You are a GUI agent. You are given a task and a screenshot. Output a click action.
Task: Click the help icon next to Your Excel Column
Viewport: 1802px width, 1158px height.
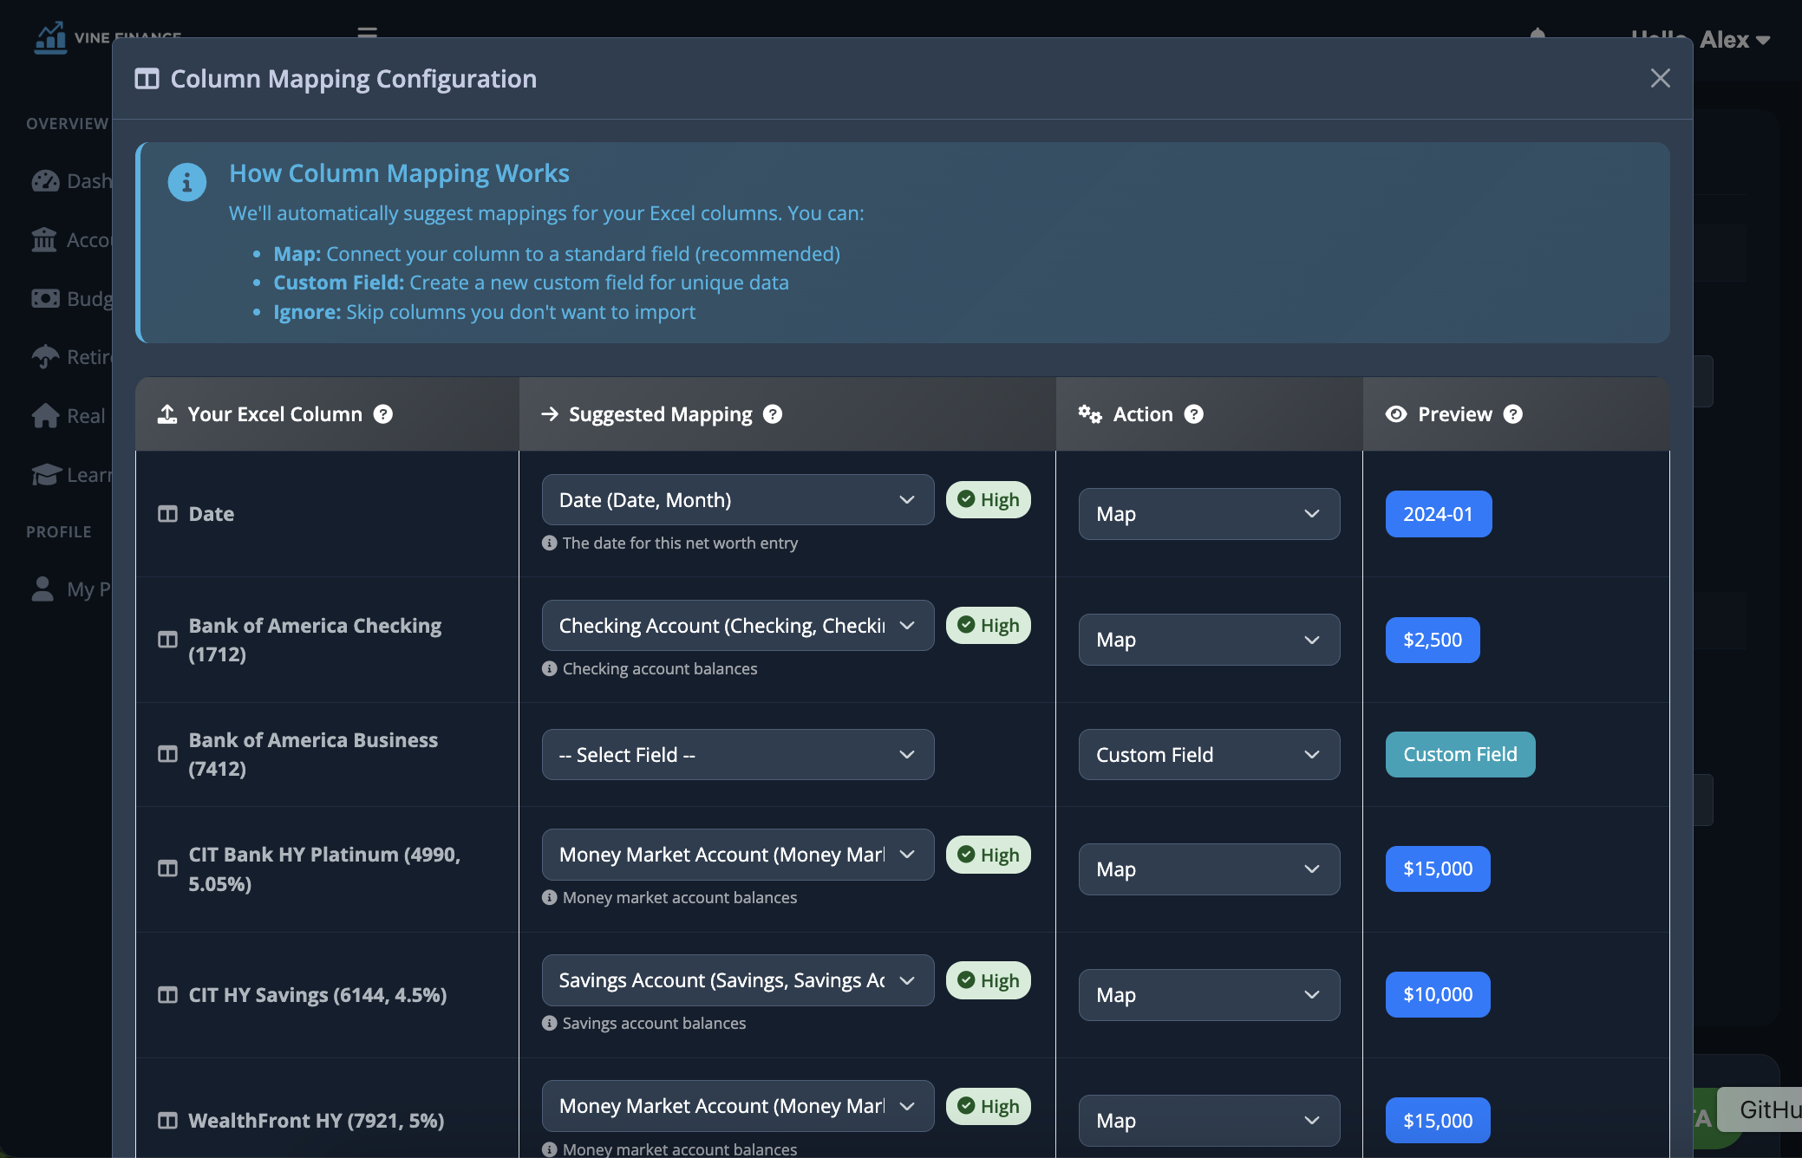383,414
